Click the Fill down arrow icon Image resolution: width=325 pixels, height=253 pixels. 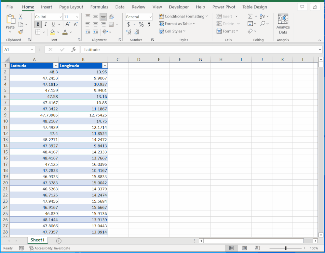[250, 24]
